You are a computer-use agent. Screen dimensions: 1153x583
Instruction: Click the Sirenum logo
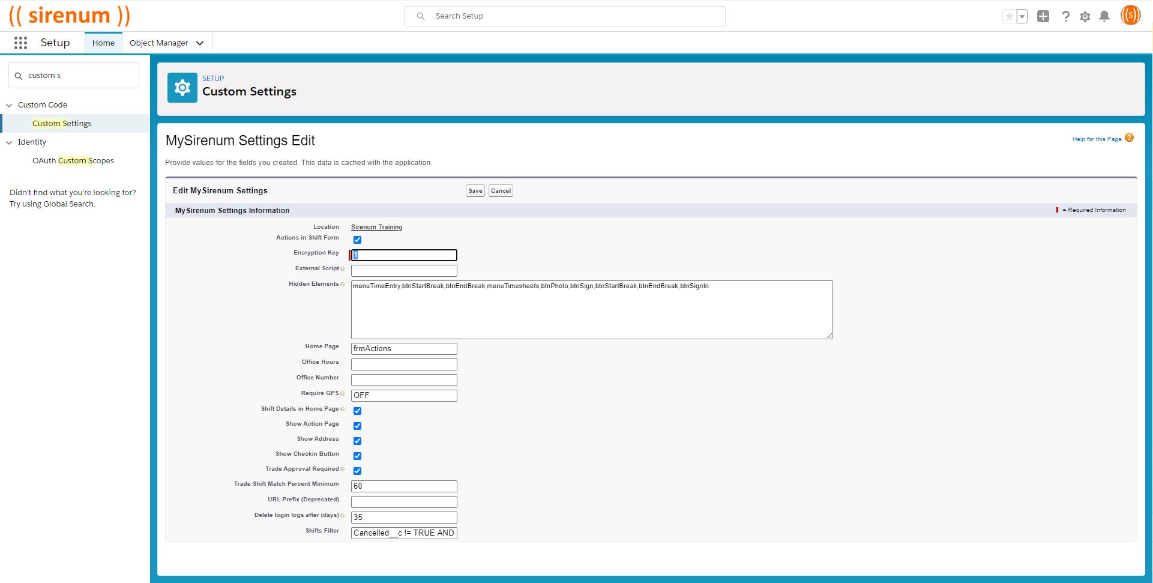[69, 16]
